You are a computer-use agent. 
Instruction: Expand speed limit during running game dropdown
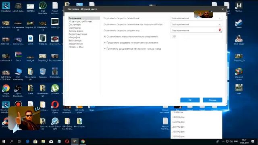196,24
